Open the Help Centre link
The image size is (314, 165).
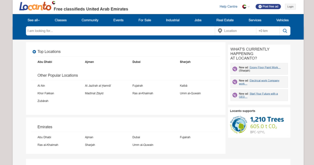[228, 7]
